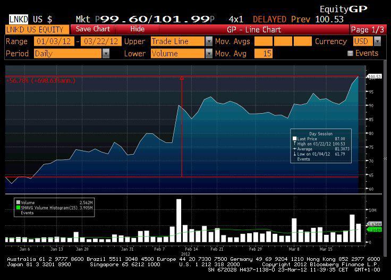The image size is (391, 280).
Task: Click the Trade Line field
Action: click(x=178, y=41)
